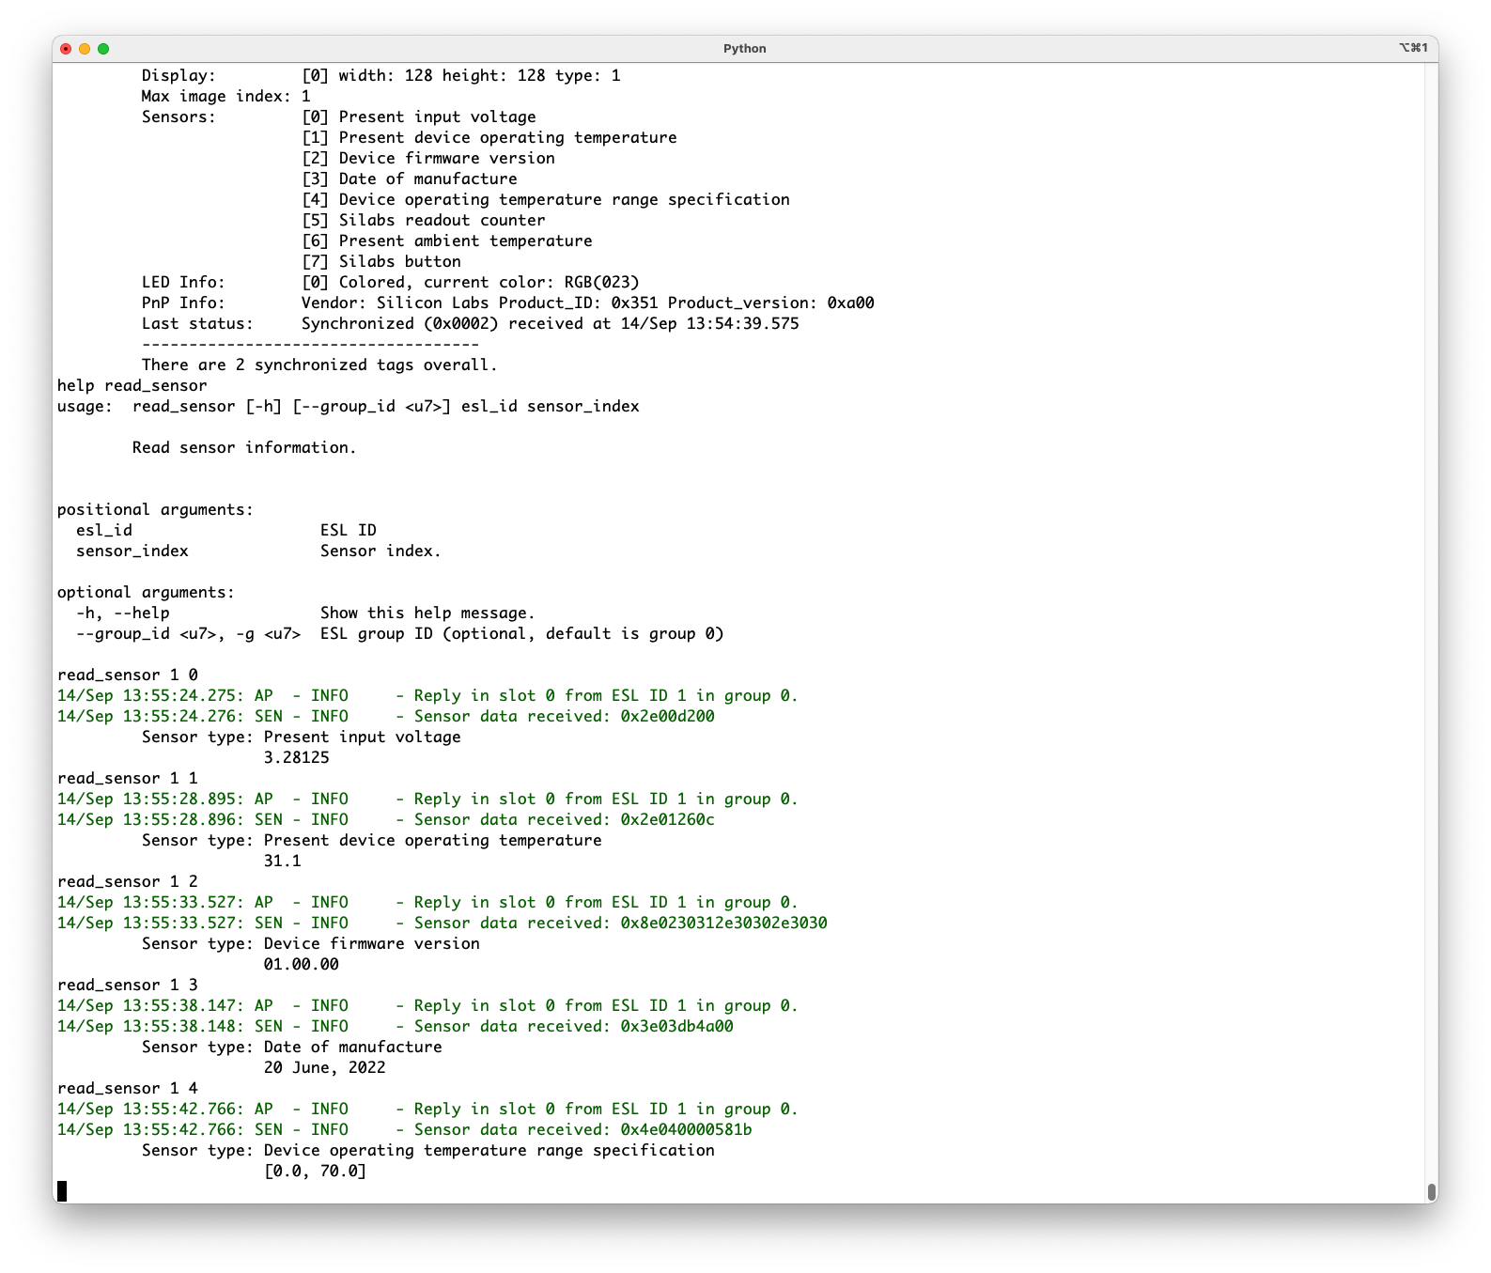The width and height of the screenshot is (1491, 1273).
Task: Click the window shortcut indicator ⌥⌘1 in title bar
Action: (1412, 48)
